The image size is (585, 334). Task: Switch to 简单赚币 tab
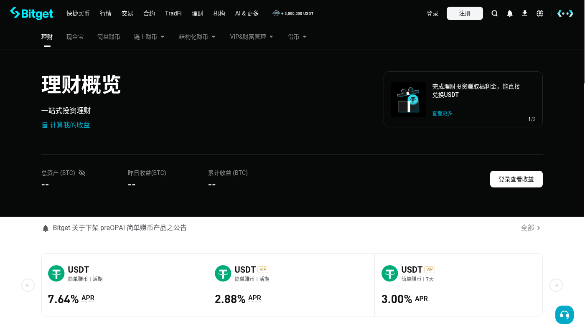coord(109,37)
